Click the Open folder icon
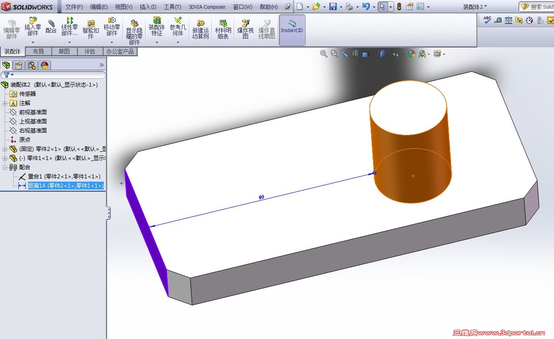Image resolution: width=554 pixels, height=339 pixels. (x=316, y=7)
